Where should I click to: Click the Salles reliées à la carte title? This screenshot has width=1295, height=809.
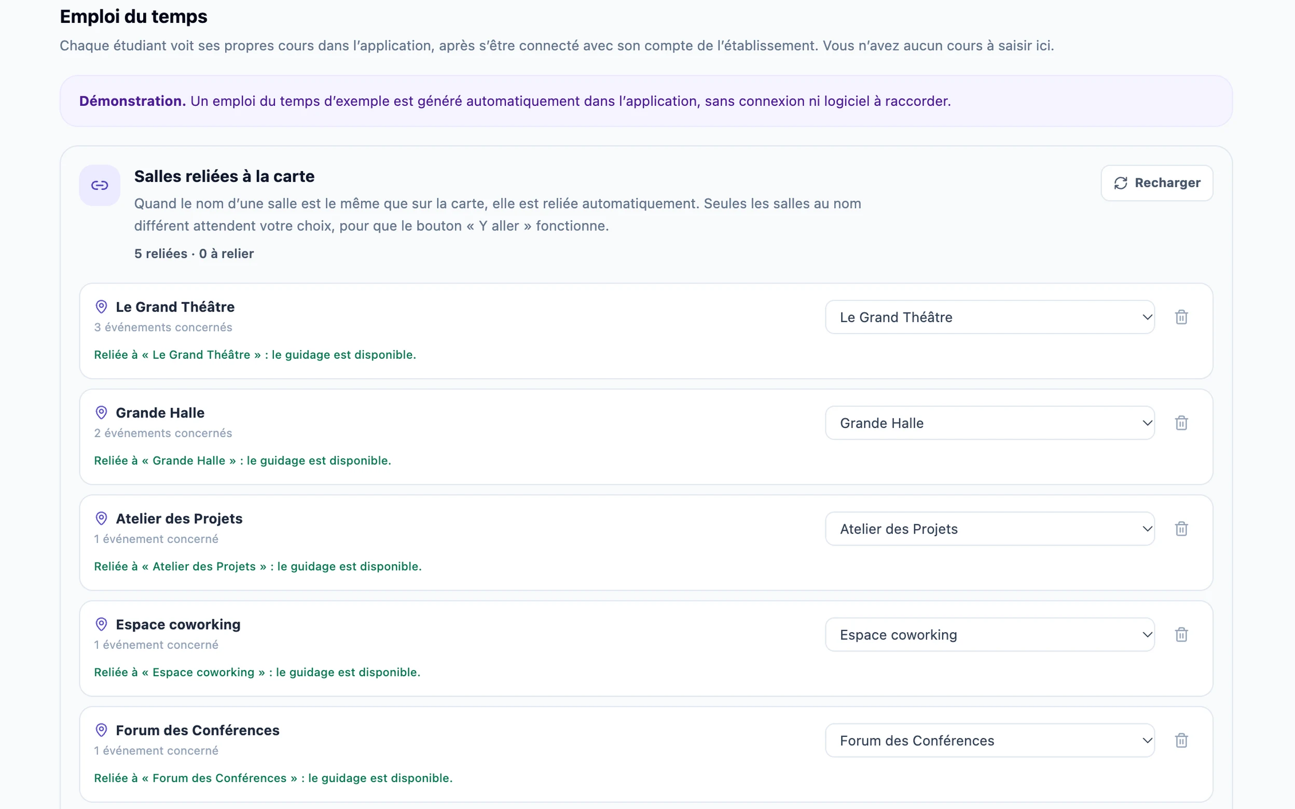pos(224,176)
